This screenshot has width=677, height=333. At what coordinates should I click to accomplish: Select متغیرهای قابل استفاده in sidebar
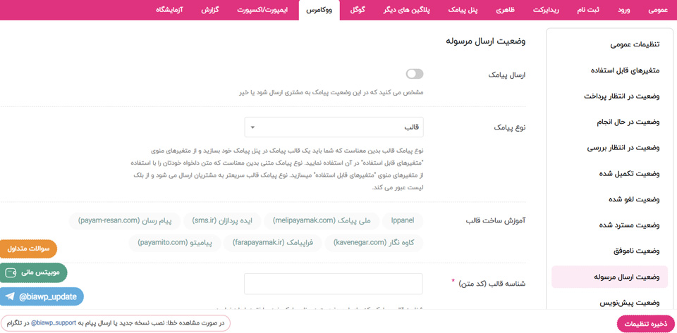[609, 70]
